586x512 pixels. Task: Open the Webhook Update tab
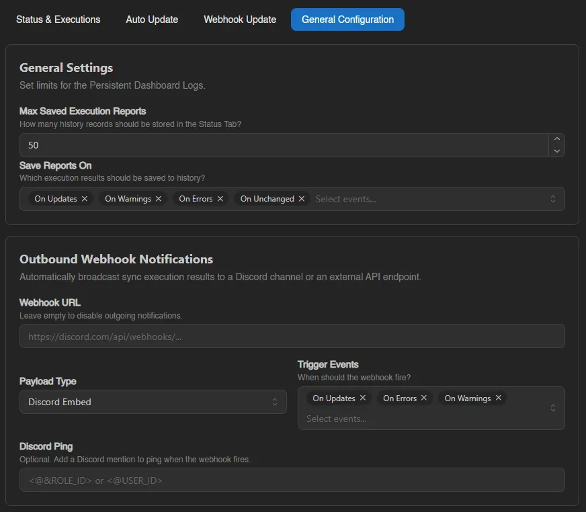(x=239, y=19)
